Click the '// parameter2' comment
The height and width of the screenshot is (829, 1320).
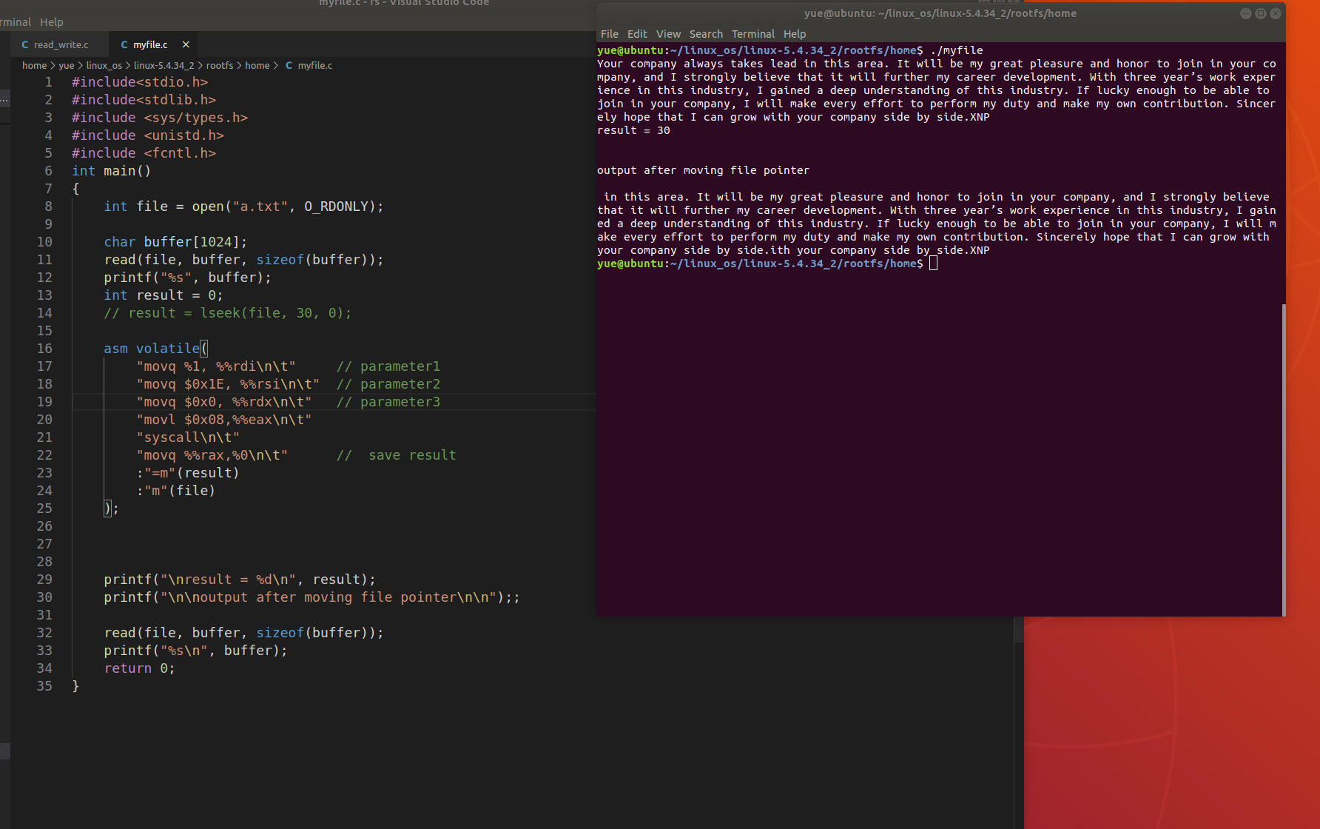388,384
